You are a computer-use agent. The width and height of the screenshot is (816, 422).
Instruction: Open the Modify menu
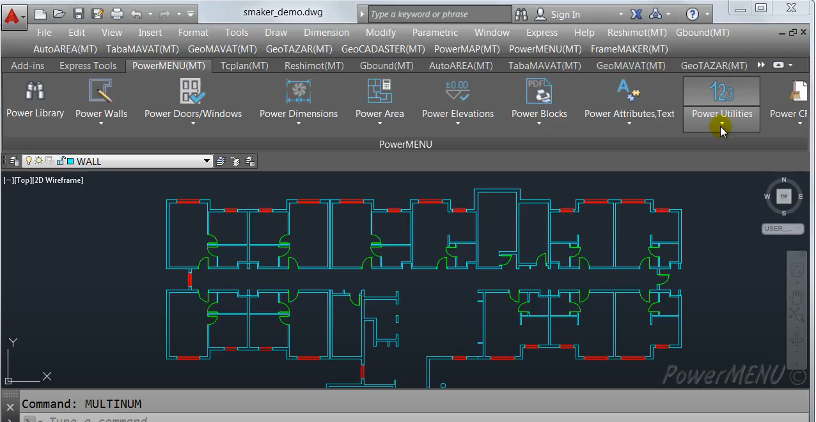[x=381, y=33]
